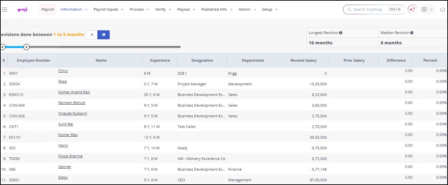
Task: Open the app launcher grid icon
Action: point(5,10)
